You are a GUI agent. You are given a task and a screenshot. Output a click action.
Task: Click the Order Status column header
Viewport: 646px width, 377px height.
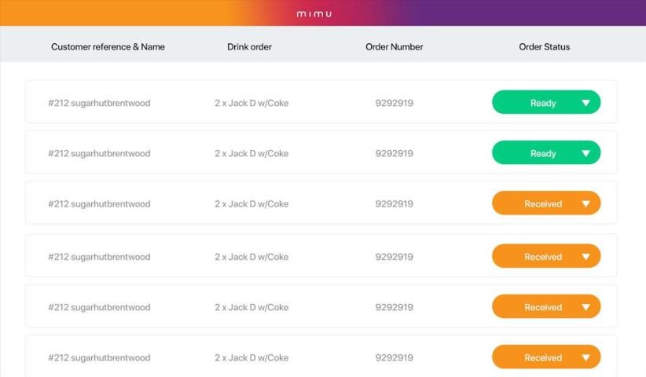tap(544, 47)
